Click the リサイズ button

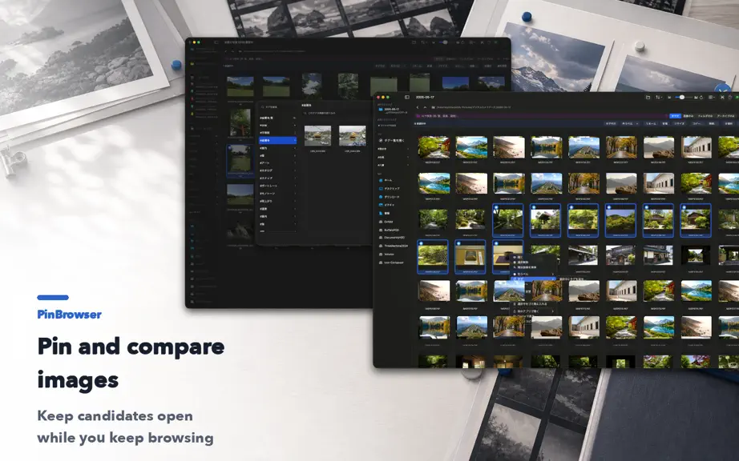[x=679, y=124]
